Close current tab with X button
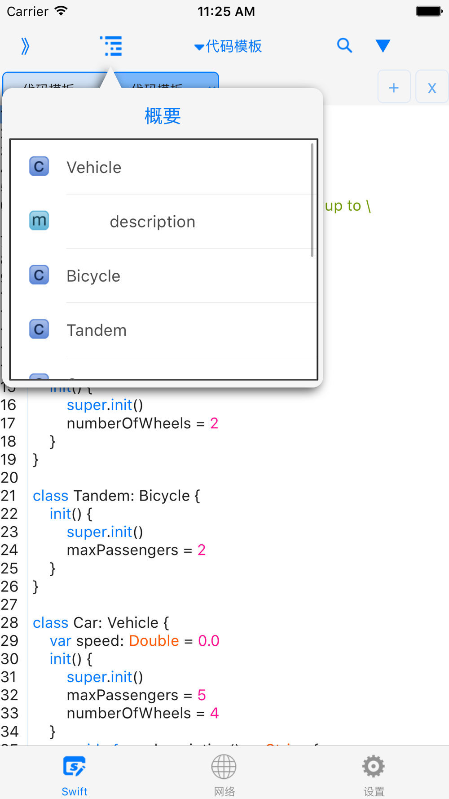449x799 pixels. 432,87
